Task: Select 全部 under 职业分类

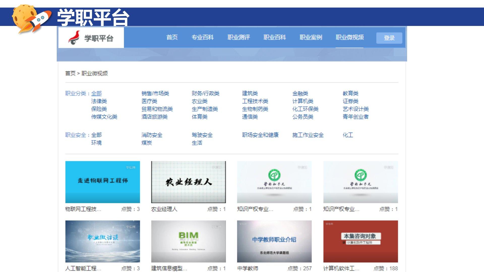Action: (96, 93)
